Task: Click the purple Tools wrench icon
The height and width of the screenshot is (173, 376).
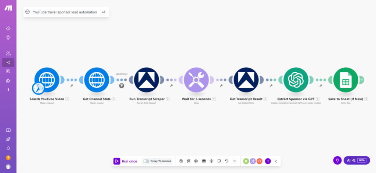Action: 253,161
